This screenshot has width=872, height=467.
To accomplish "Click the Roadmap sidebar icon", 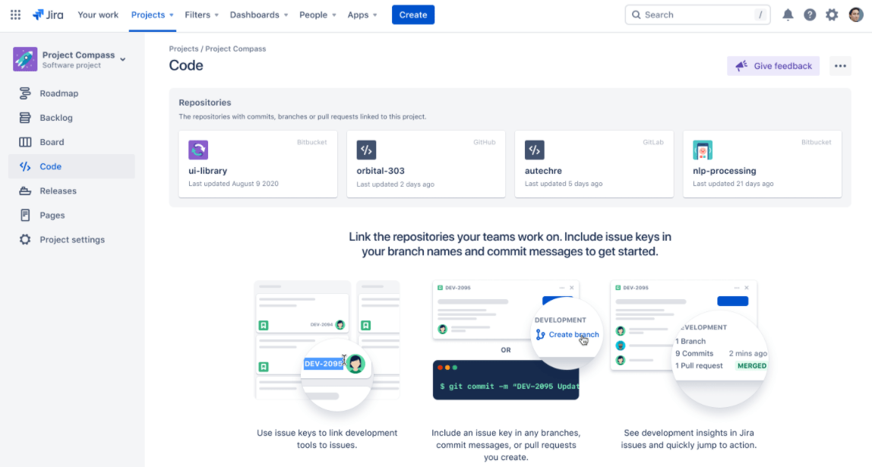I will pos(25,93).
